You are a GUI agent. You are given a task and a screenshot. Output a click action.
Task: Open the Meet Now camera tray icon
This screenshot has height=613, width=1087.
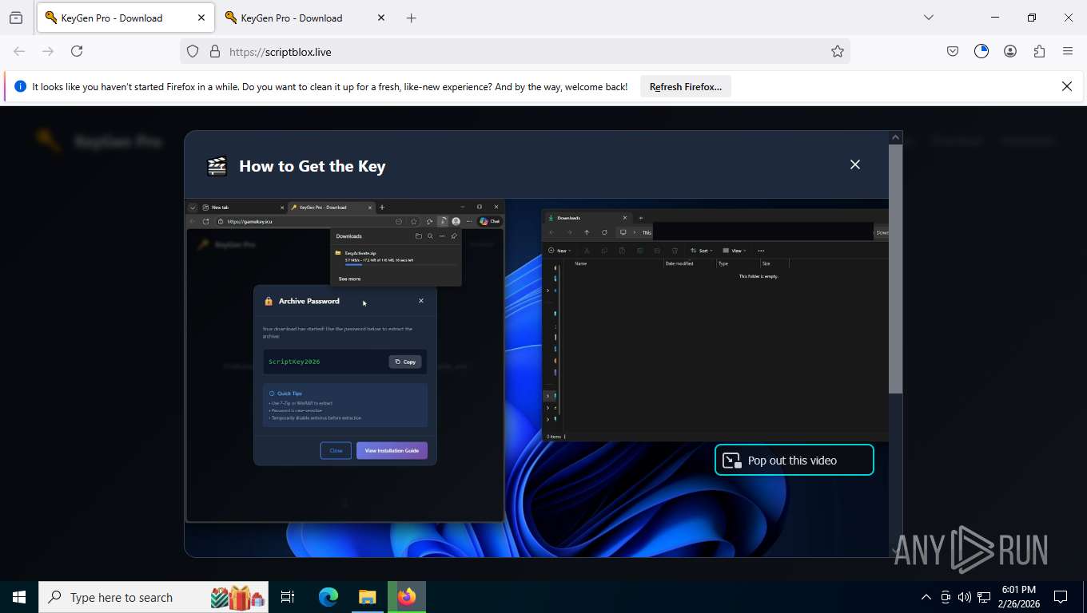pyautogui.click(x=946, y=597)
